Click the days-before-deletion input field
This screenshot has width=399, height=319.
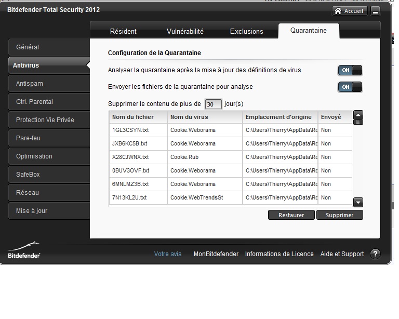coord(213,104)
